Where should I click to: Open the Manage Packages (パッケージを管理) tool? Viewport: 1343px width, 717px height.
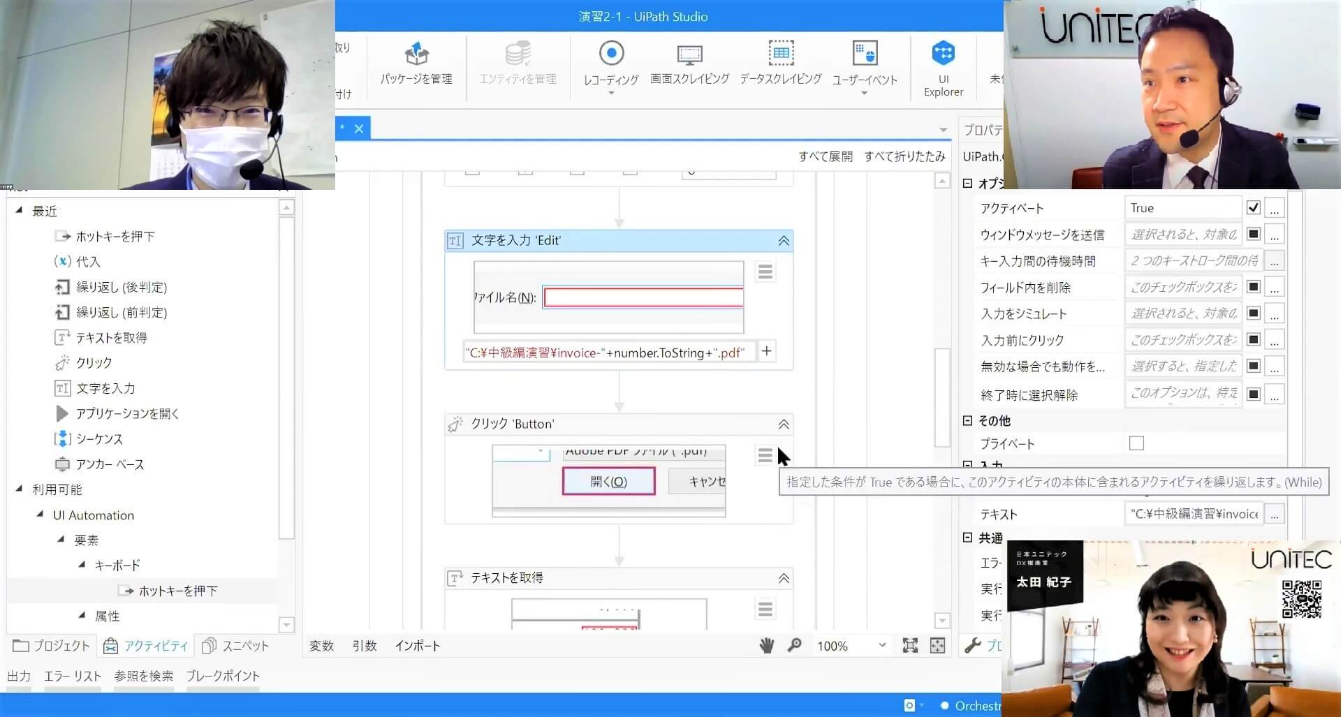416,64
